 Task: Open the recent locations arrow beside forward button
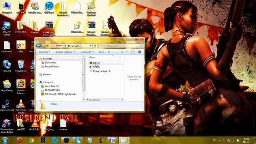click(x=47, y=46)
